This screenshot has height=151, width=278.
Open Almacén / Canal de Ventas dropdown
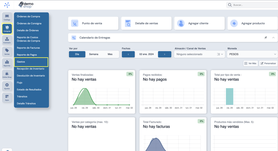click(x=200, y=54)
